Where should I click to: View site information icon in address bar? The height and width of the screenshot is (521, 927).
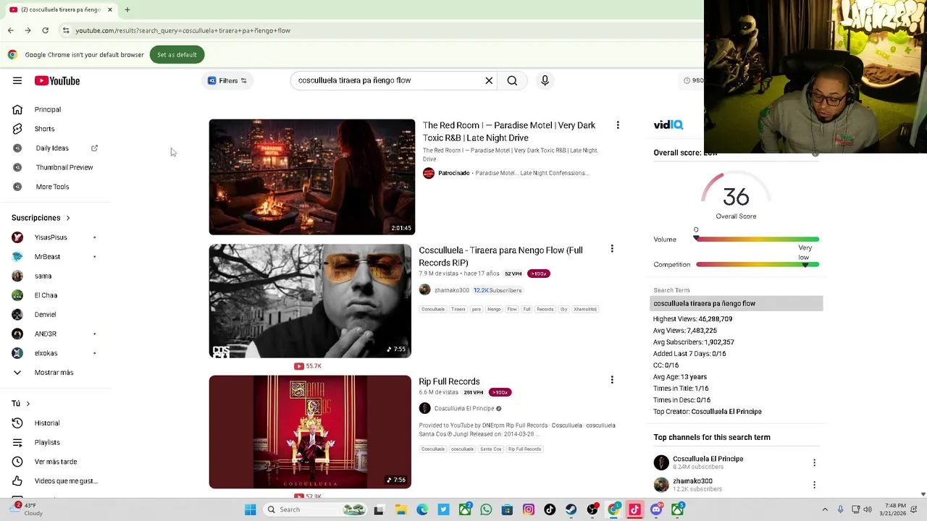pyautogui.click(x=66, y=30)
